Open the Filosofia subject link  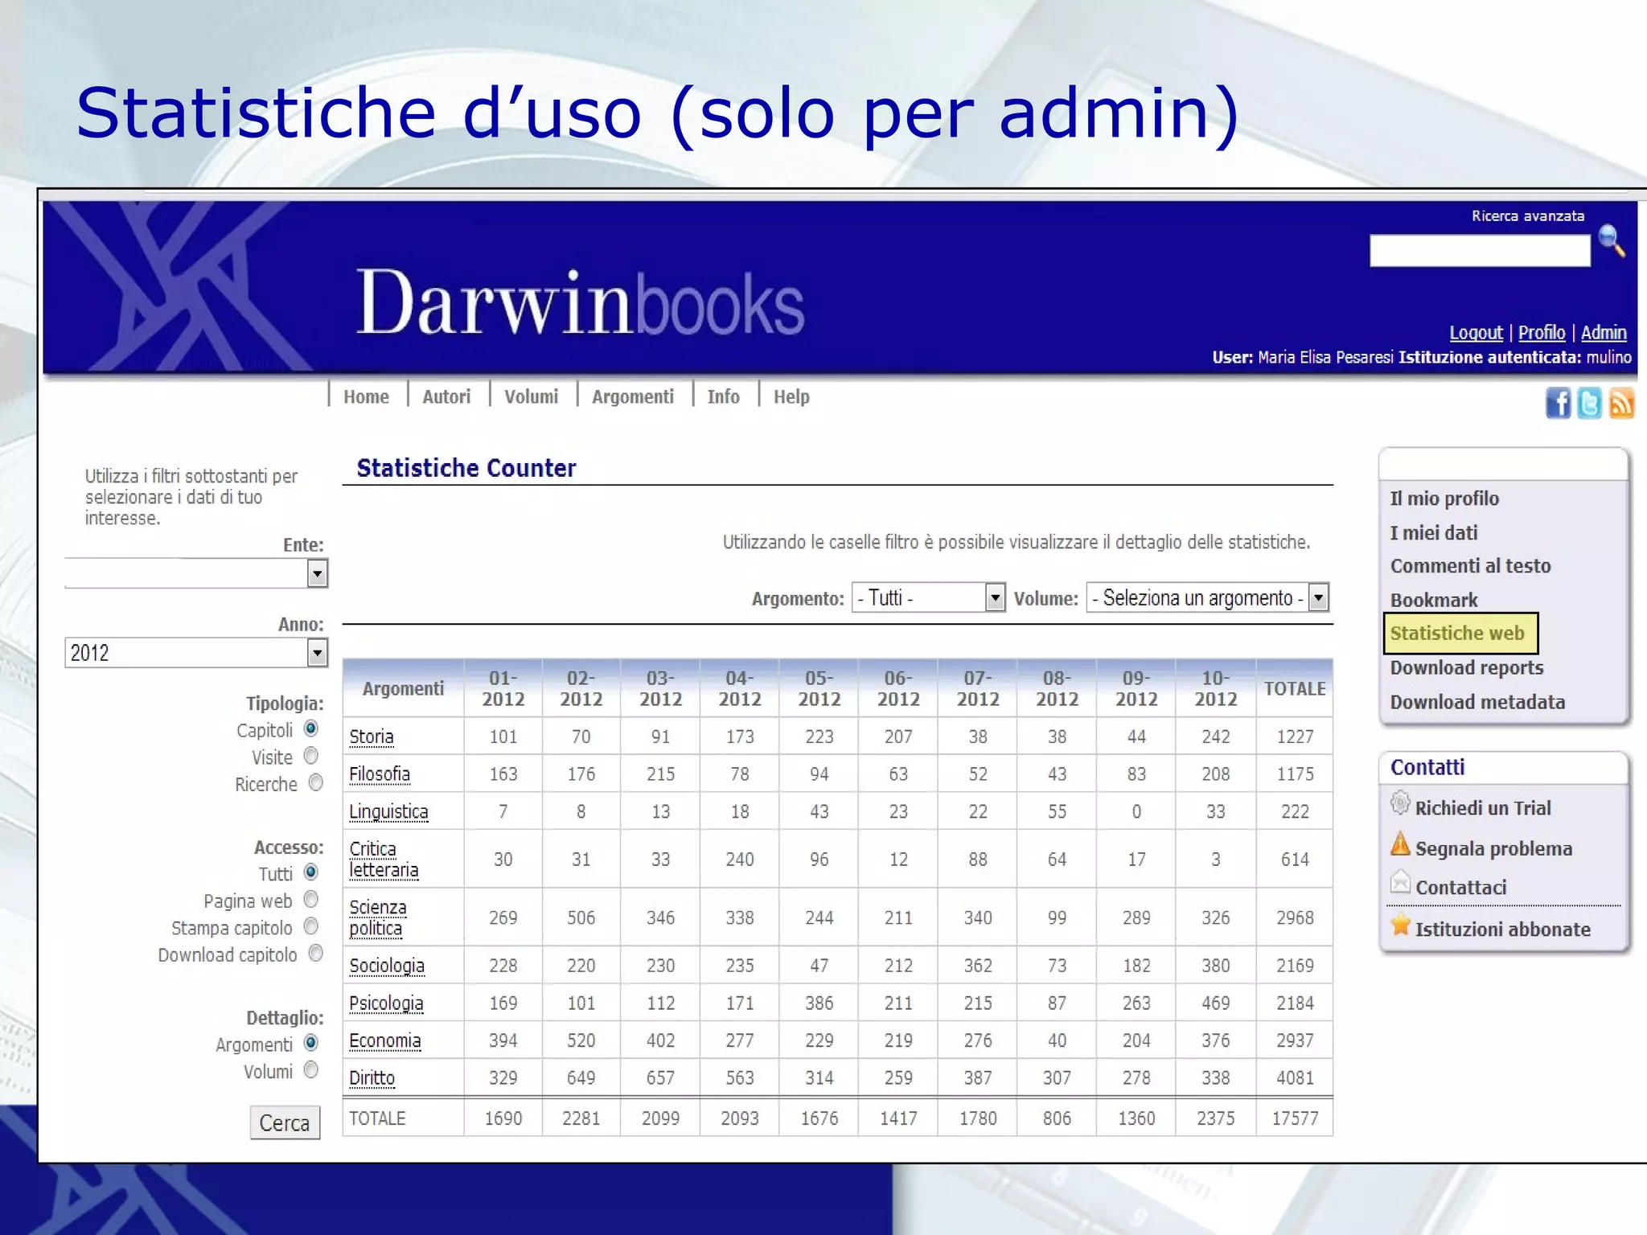[x=380, y=773]
